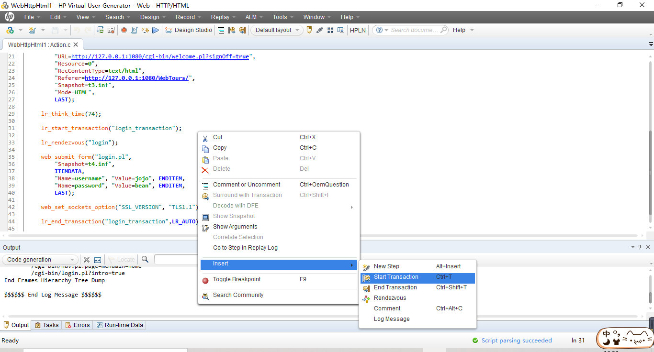Click the window layout toolbar icon
Image resolution: width=654 pixels, height=352 pixels.
click(341, 30)
